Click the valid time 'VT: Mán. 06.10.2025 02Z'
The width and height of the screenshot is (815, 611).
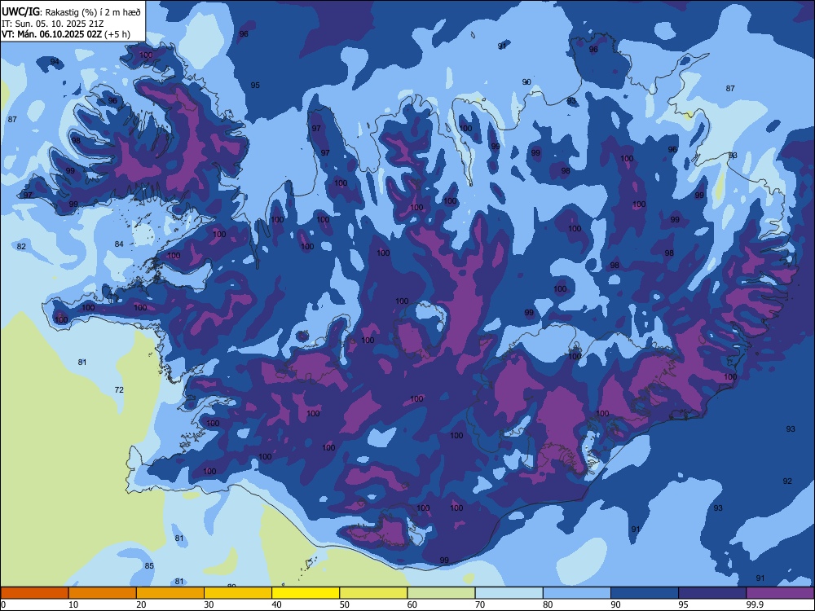pyautogui.click(x=51, y=34)
